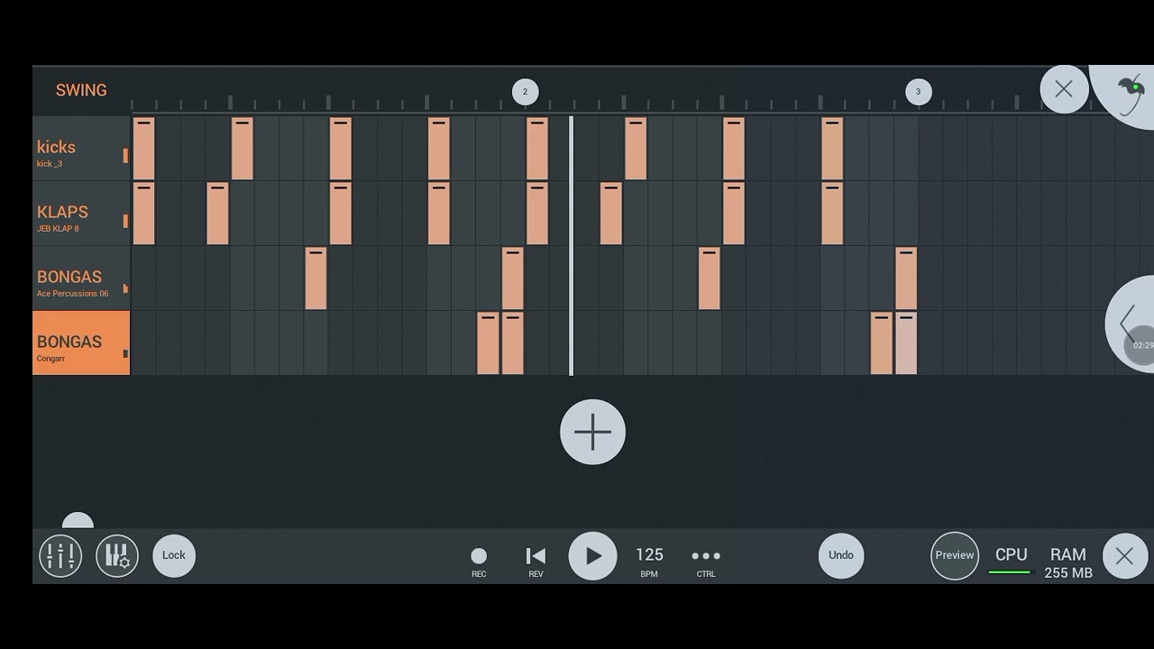Open the SWING setting
1154x649 pixels.
(x=81, y=90)
